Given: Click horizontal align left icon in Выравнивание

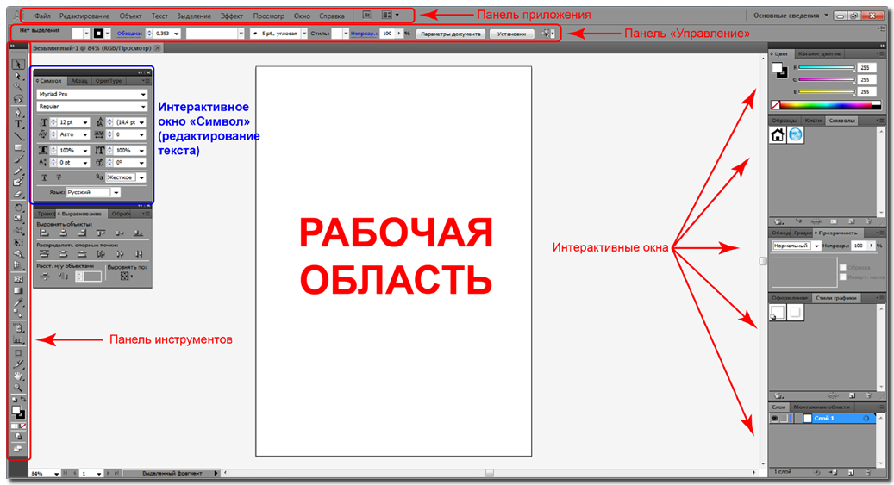Looking at the screenshot, I should coord(43,233).
